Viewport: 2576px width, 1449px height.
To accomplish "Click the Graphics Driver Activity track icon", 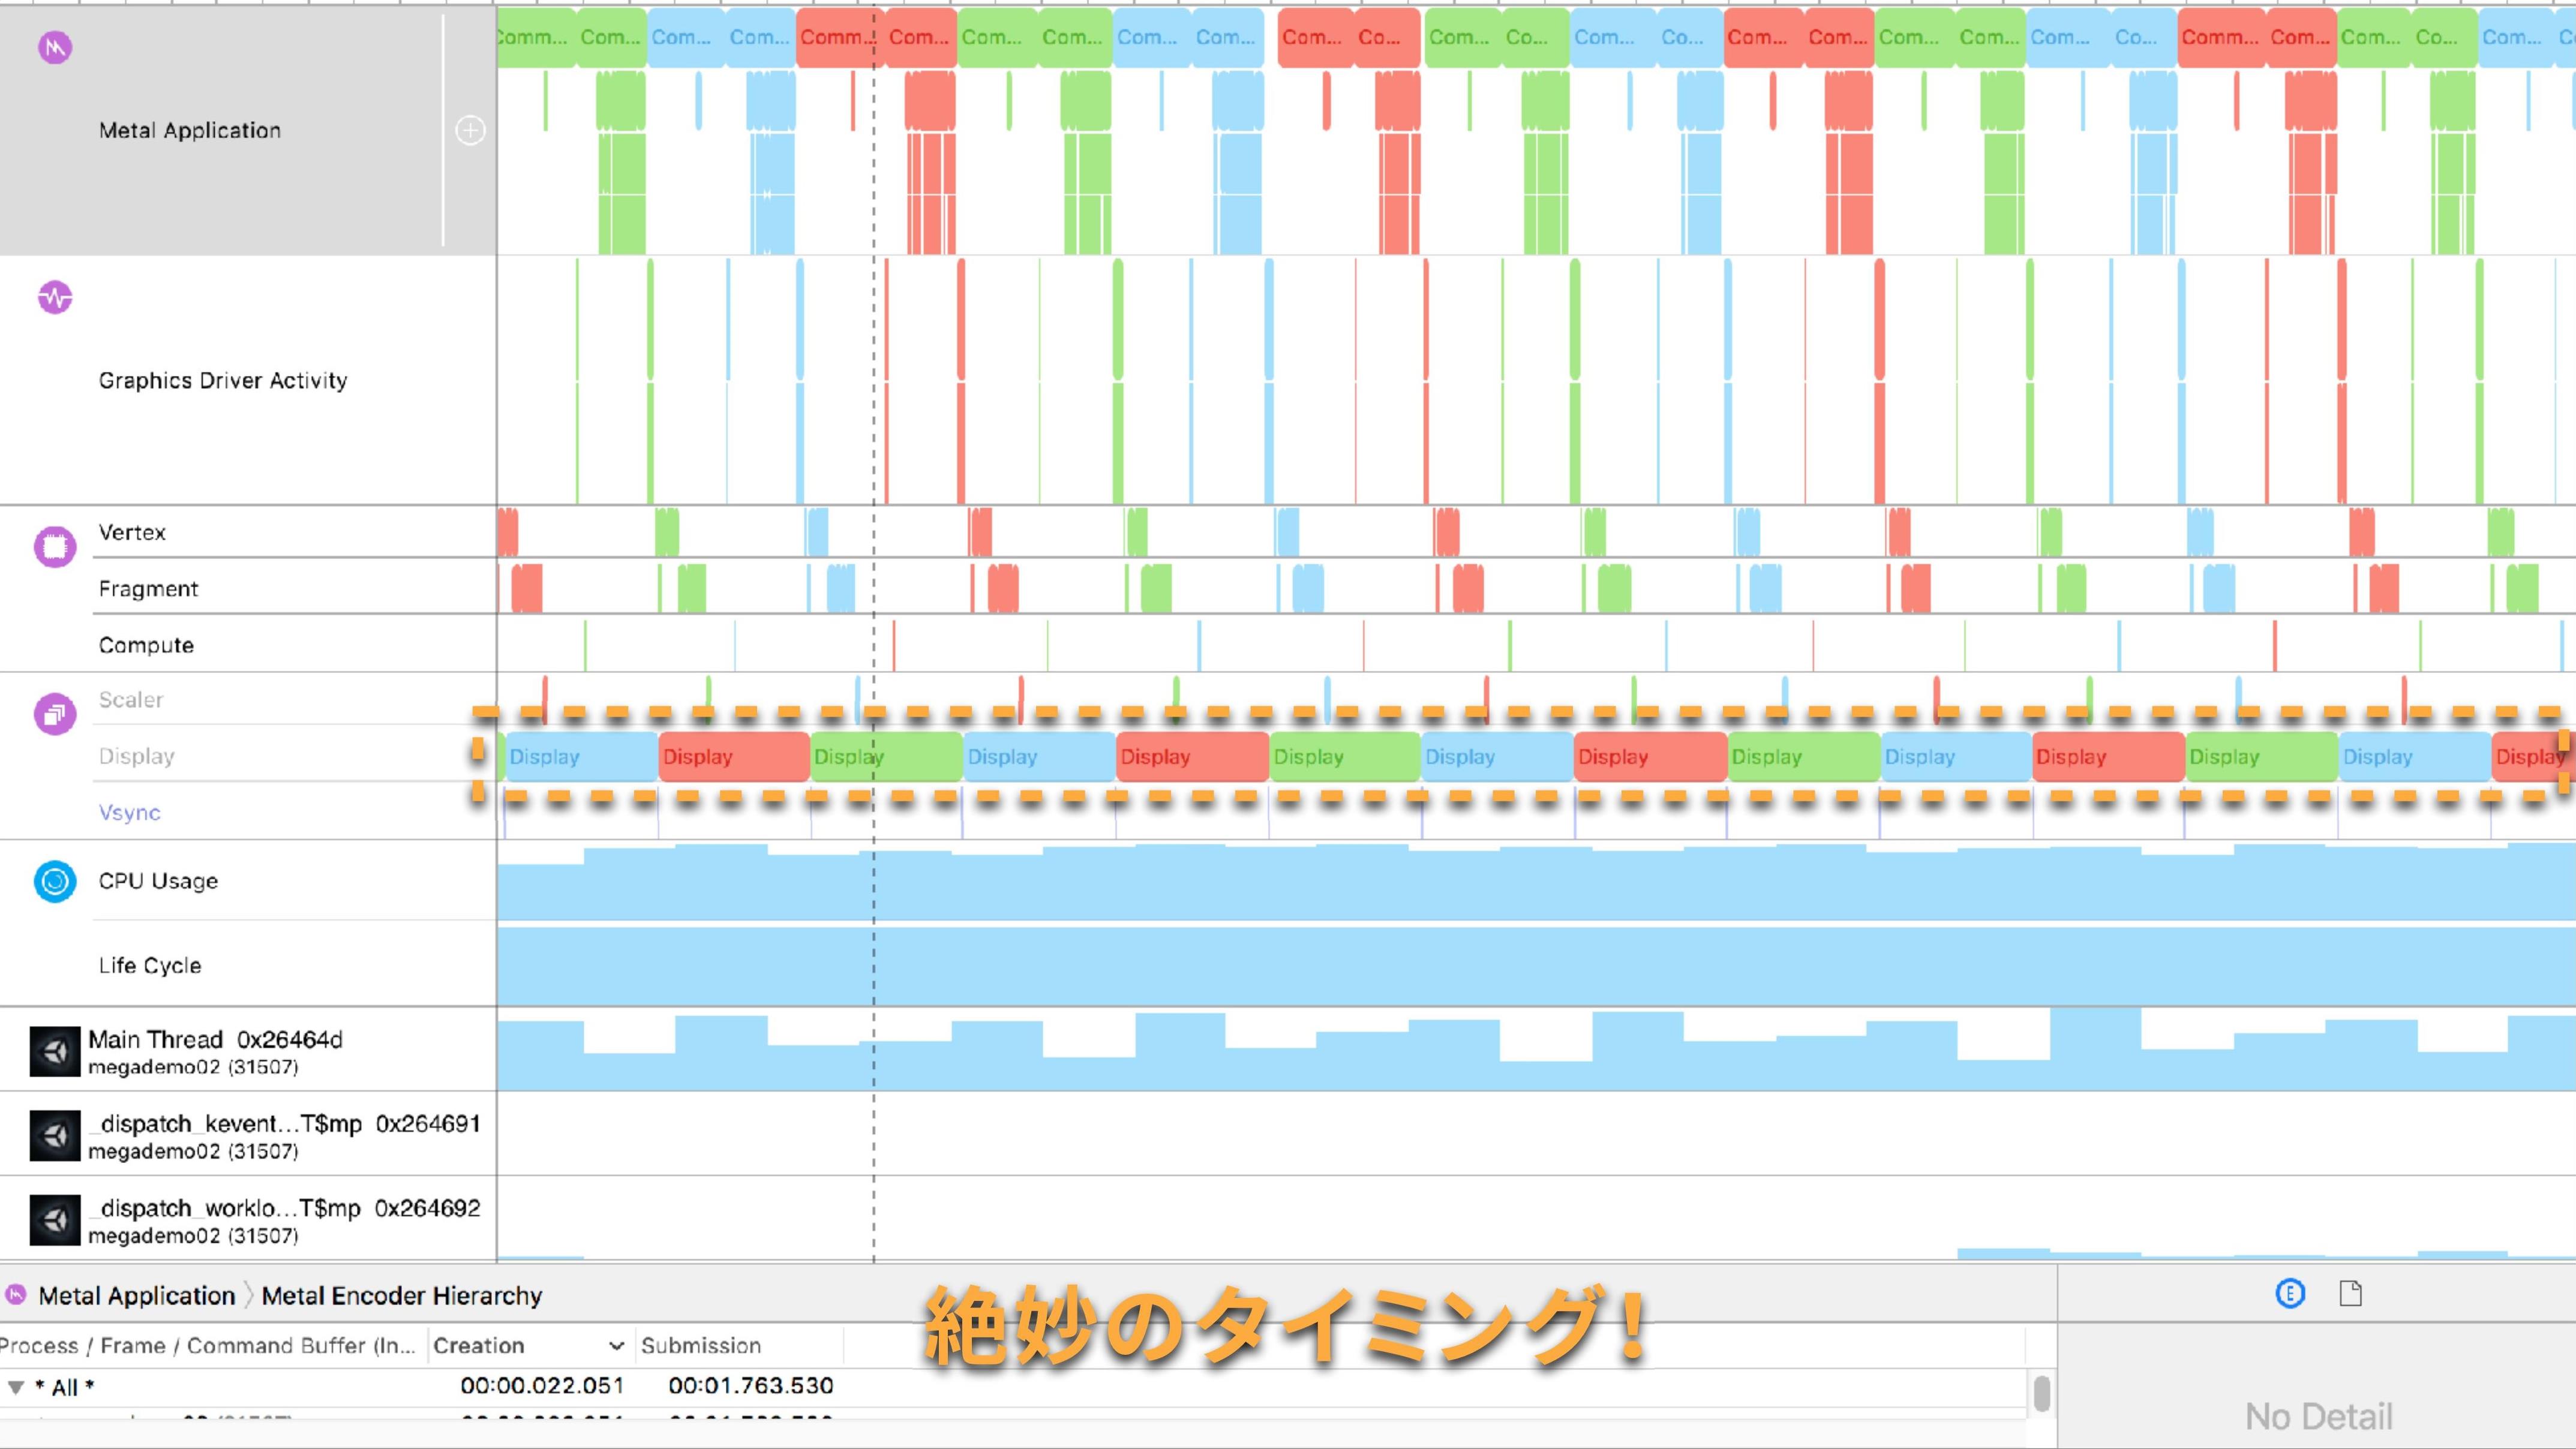I will (x=55, y=297).
